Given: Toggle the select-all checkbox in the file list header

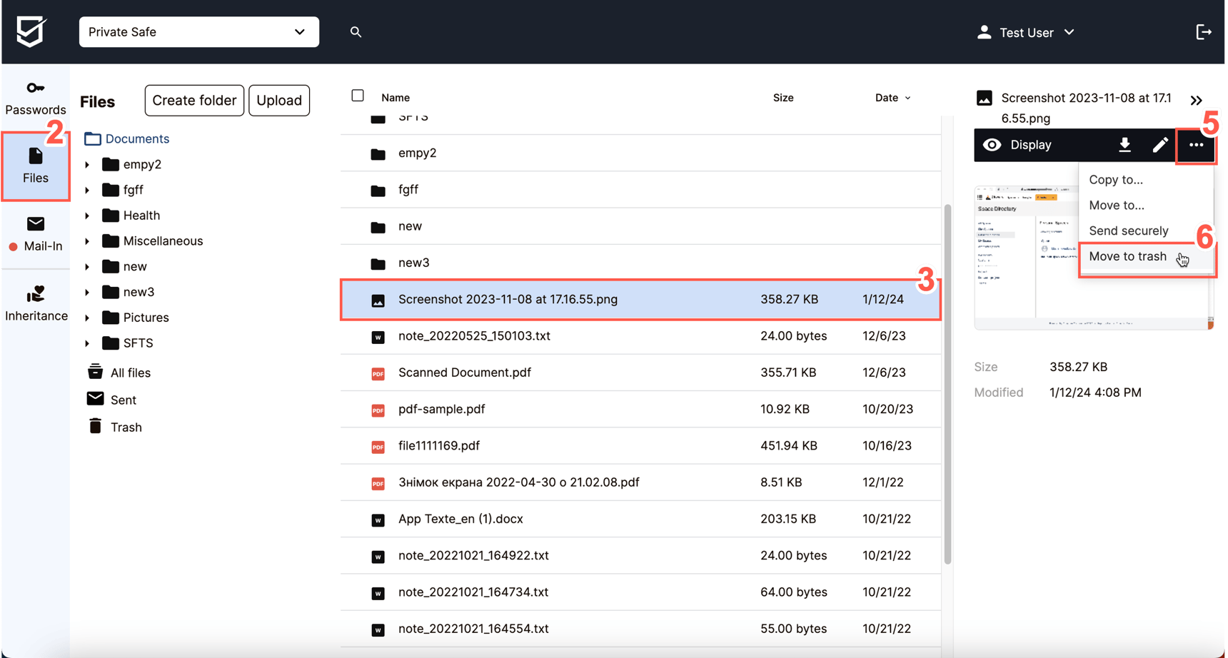Looking at the screenshot, I should coord(357,94).
